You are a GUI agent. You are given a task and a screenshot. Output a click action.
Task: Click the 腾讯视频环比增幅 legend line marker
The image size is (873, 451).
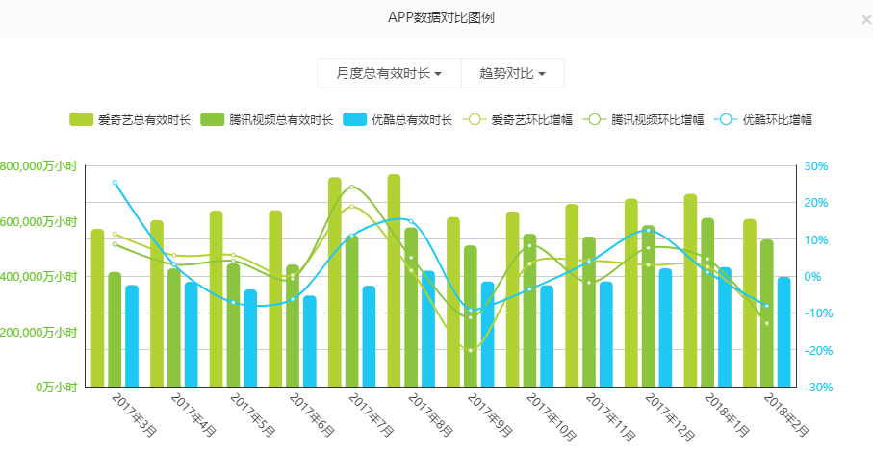point(594,120)
